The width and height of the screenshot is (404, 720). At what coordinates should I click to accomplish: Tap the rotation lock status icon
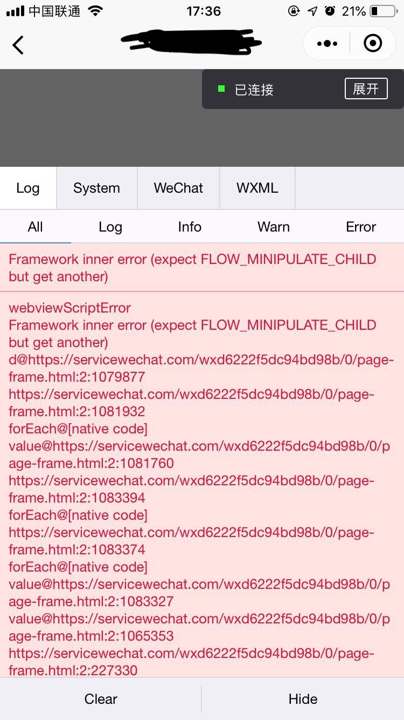coord(294,11)
